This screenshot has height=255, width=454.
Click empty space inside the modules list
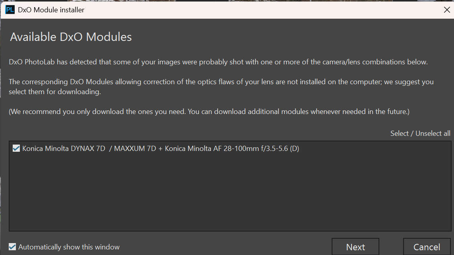(230, 191)
